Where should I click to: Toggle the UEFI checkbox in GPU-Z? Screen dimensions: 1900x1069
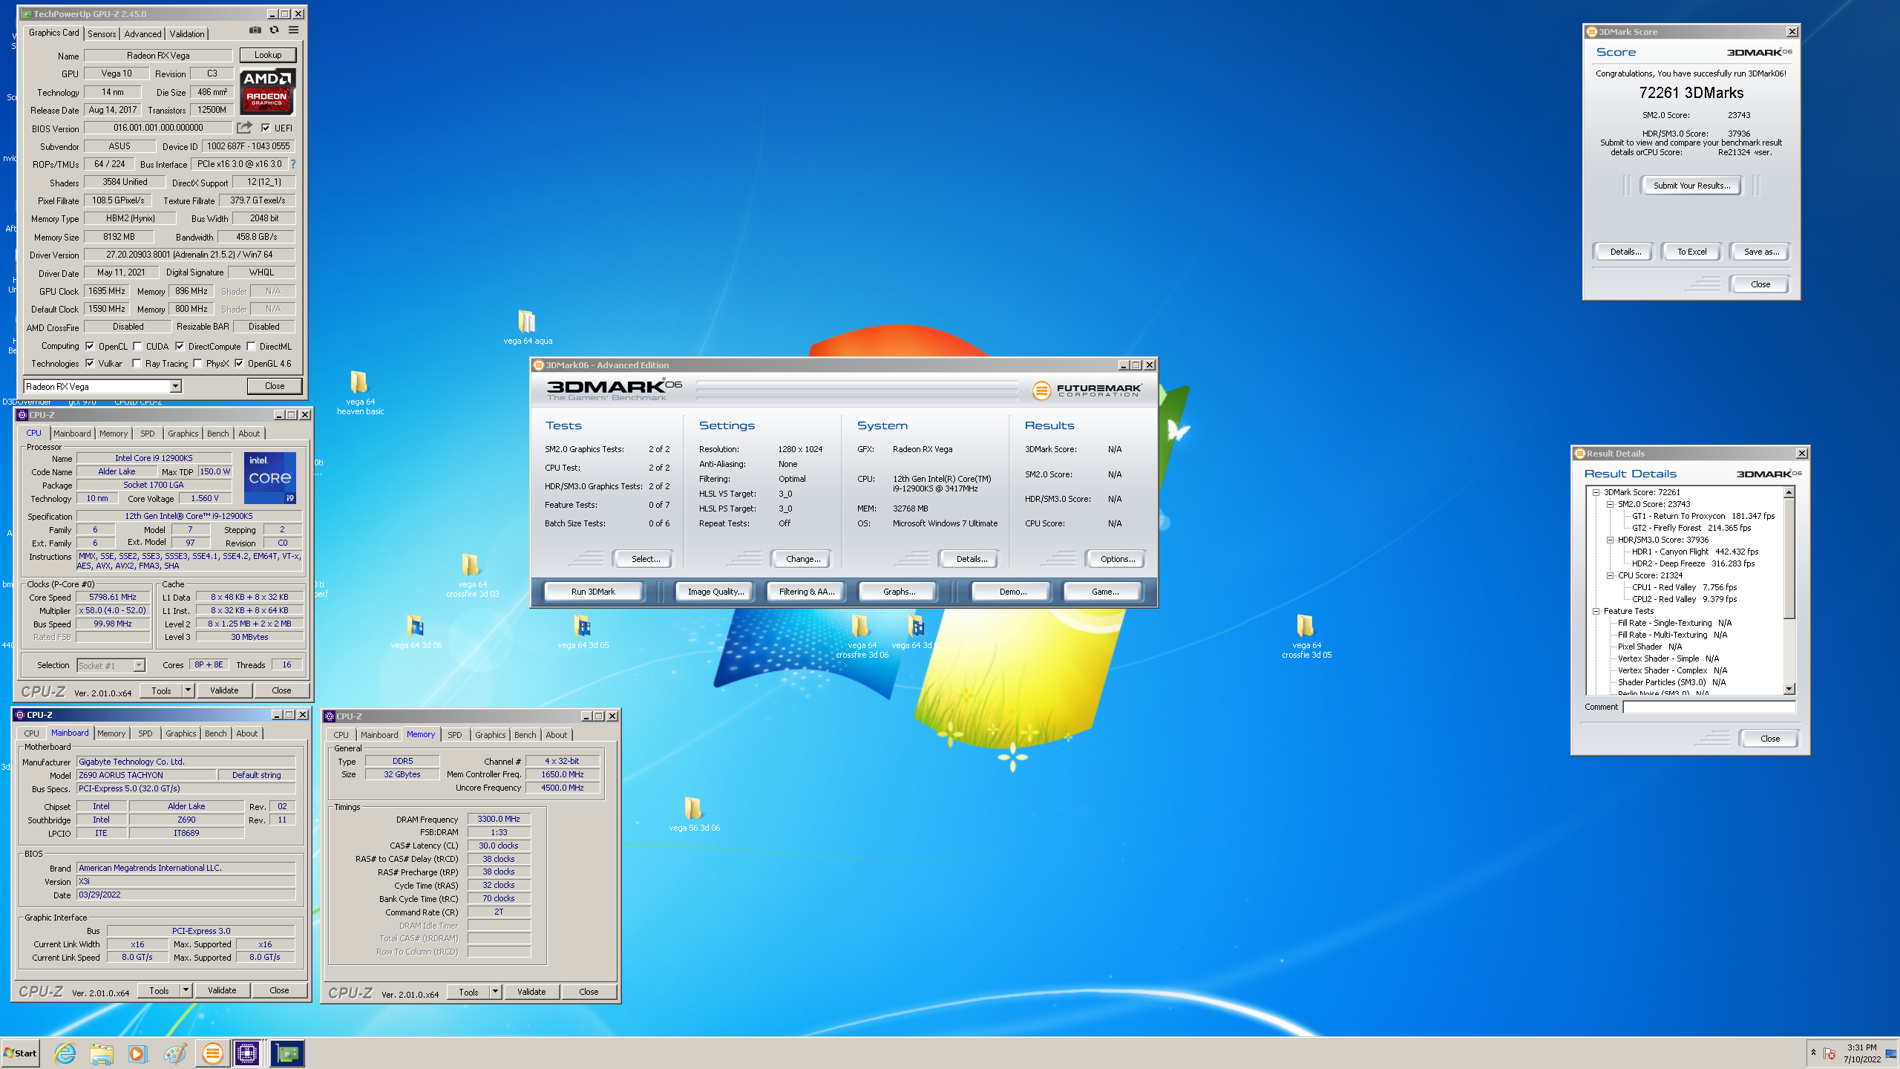[266, 128]
